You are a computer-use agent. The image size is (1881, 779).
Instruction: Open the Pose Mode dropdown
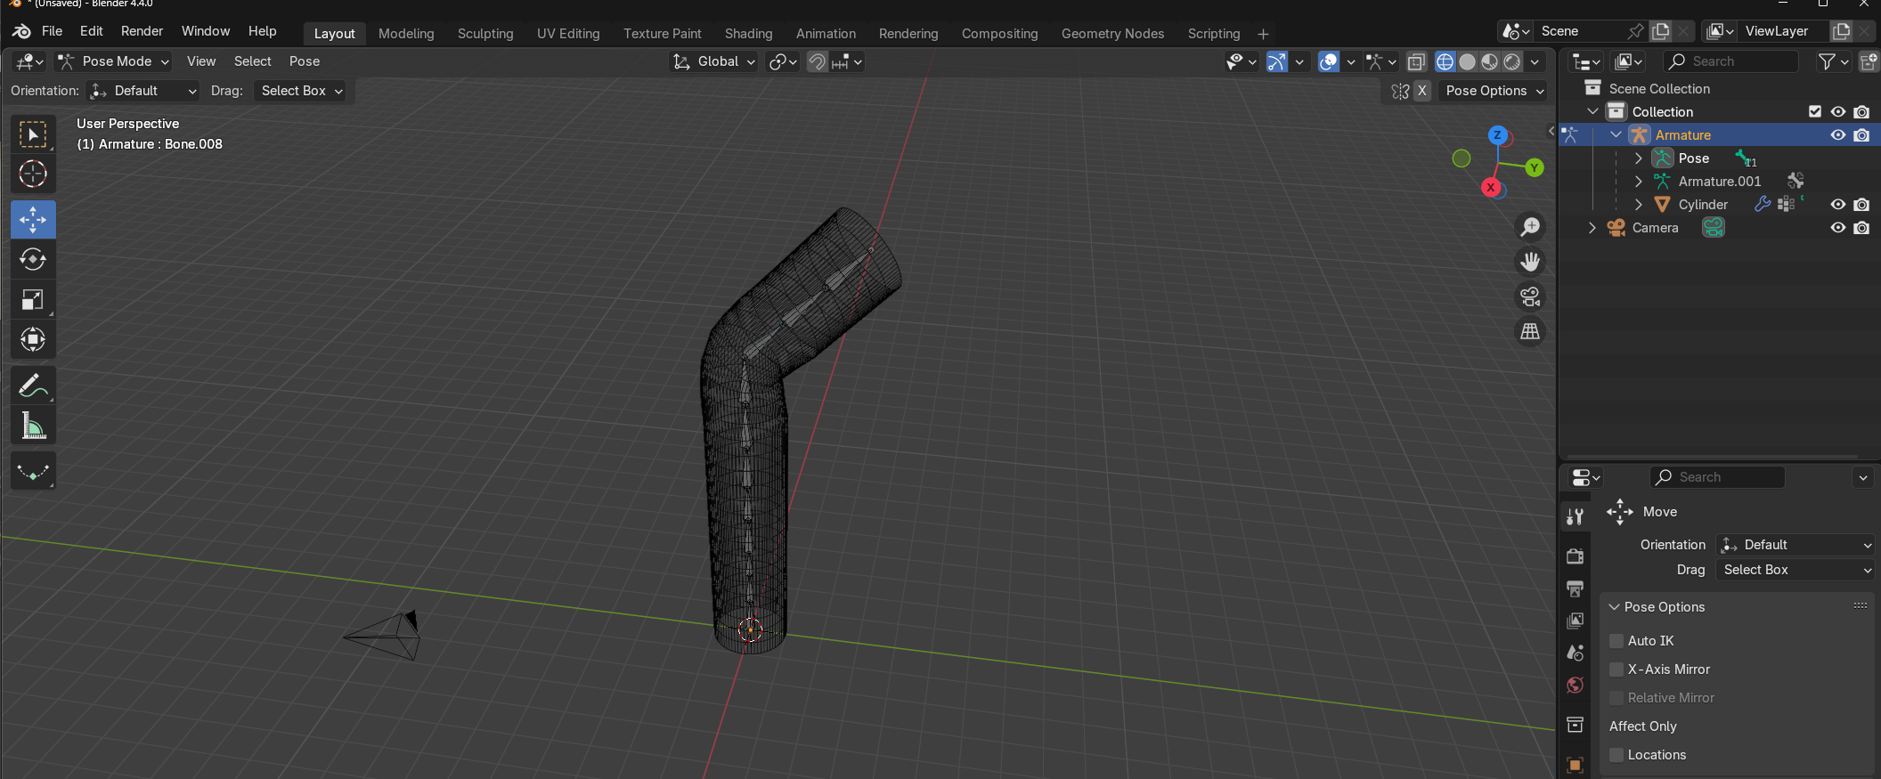[x=114, y=61]
